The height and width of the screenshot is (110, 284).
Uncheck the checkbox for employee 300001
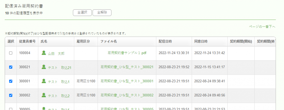(11, 81)
